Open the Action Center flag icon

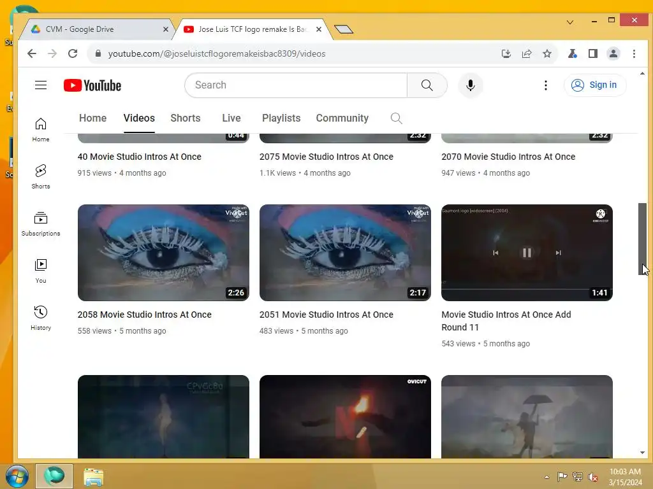coord(562,477)
